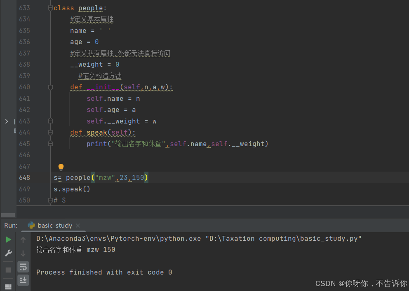Screen dimensions: 409x291
Task: Rerun the basic_study script with green arrow
Action: pos(9,240)
